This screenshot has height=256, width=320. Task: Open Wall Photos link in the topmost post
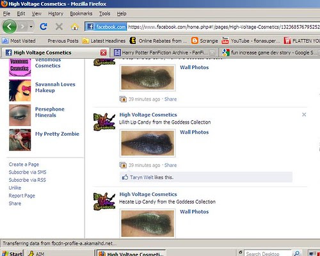coord(194,67)
